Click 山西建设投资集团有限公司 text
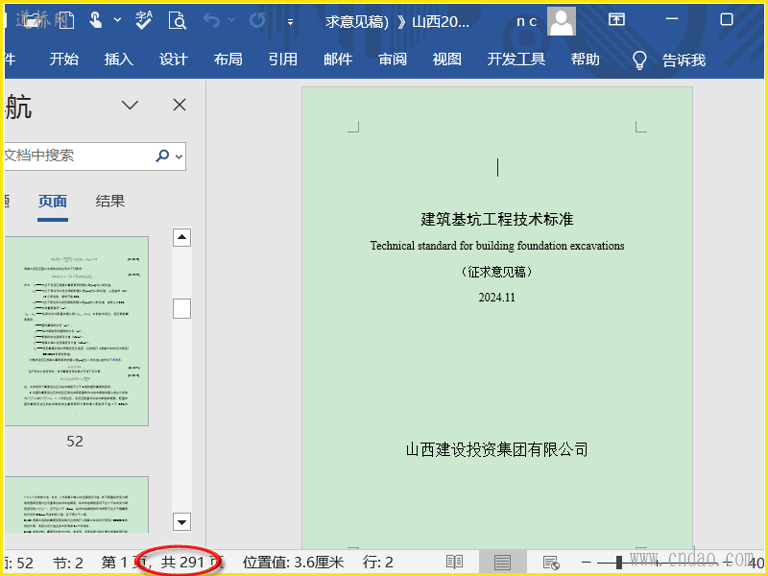The width and height of the screenshot is (768, 576). [496, 449]
